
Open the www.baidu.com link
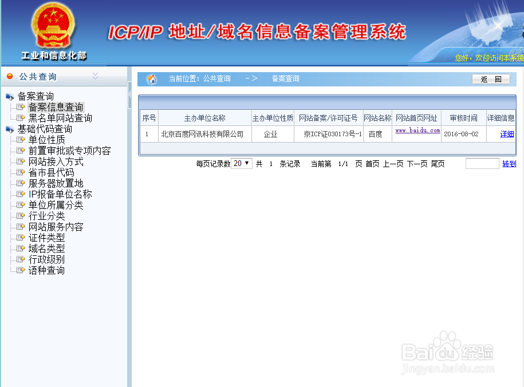(417, 131)
